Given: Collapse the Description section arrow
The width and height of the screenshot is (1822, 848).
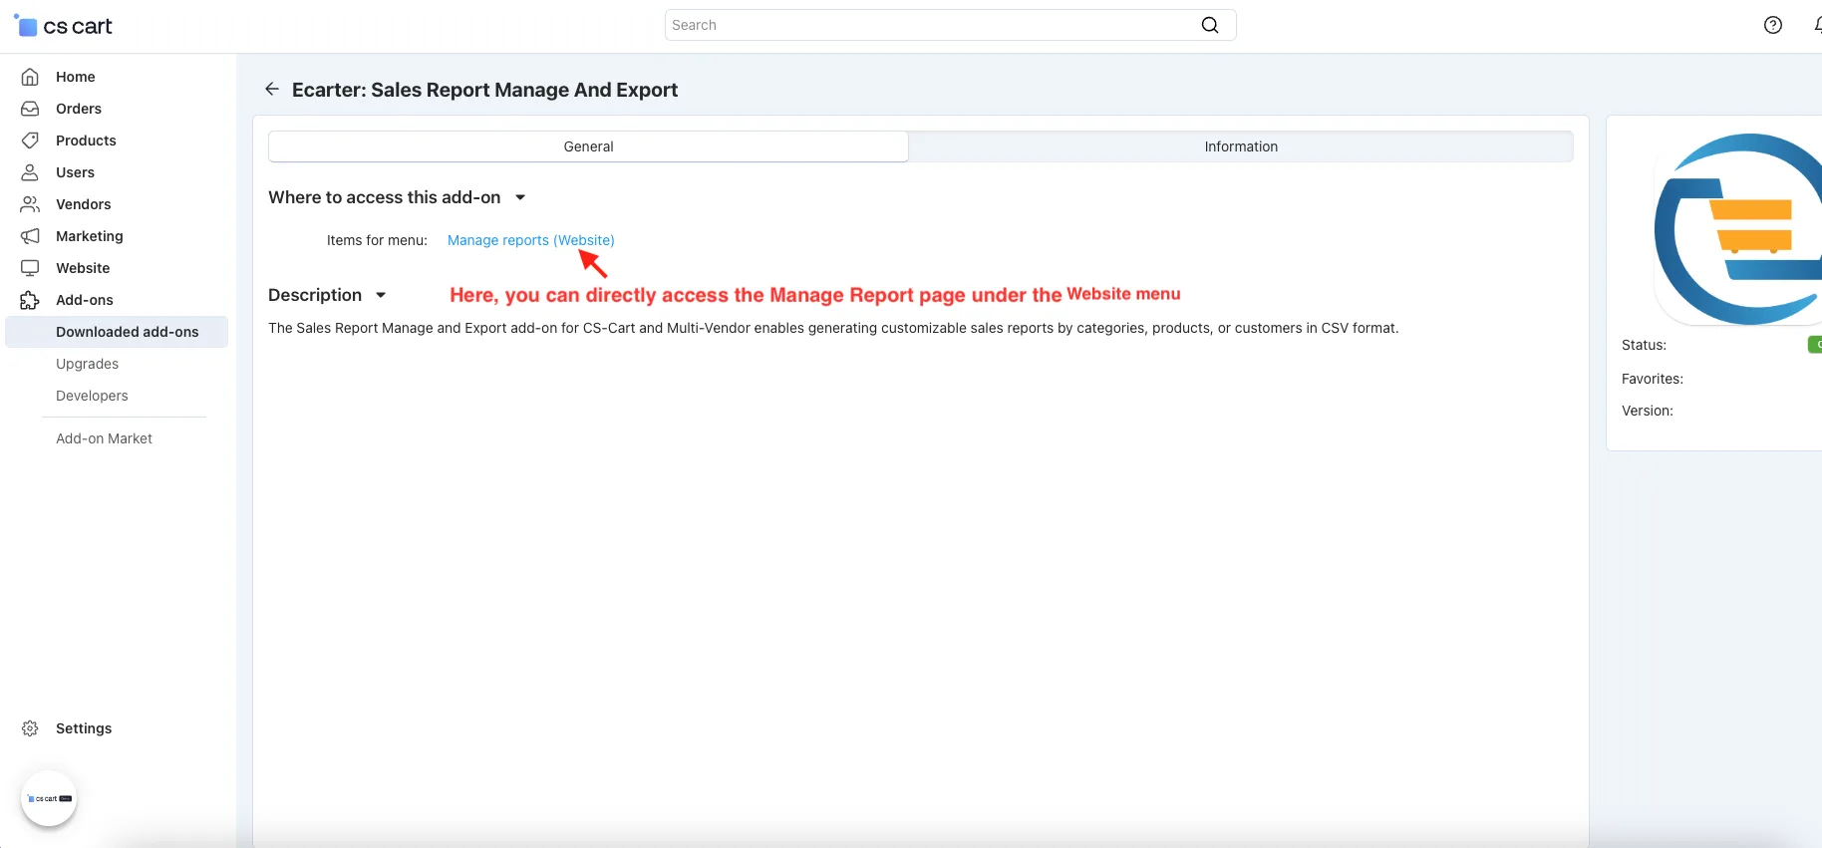Looking at the screenshot, I should [381, 295].
